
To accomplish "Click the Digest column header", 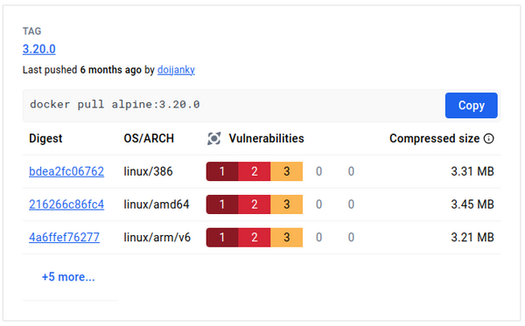I will tap(45, 138).
